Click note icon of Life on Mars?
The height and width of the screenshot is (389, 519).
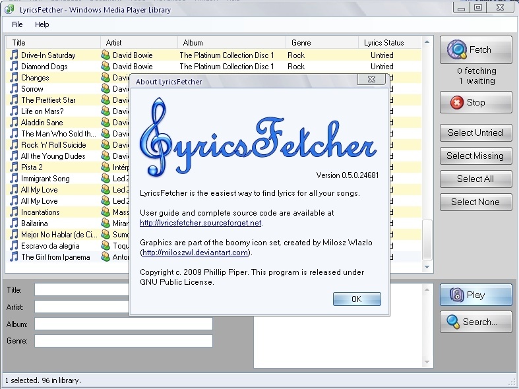(14, 111)
